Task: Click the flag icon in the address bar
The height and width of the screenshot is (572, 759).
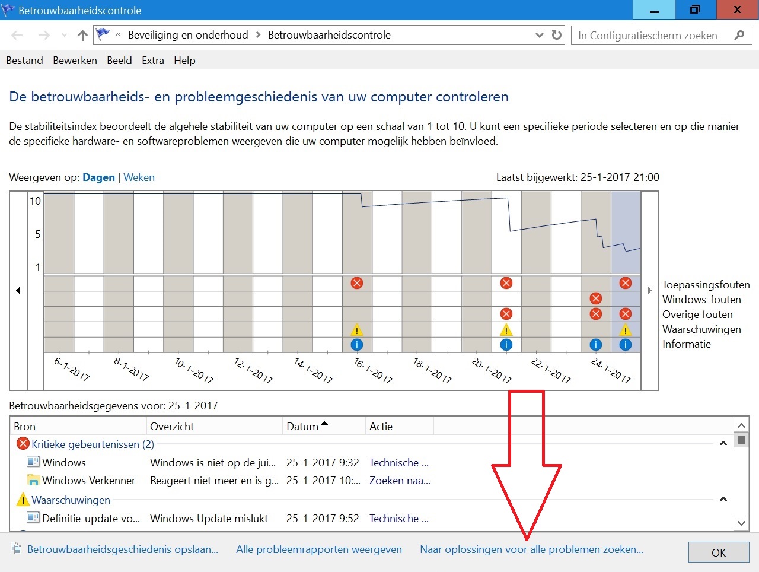Action: (103, 34)
